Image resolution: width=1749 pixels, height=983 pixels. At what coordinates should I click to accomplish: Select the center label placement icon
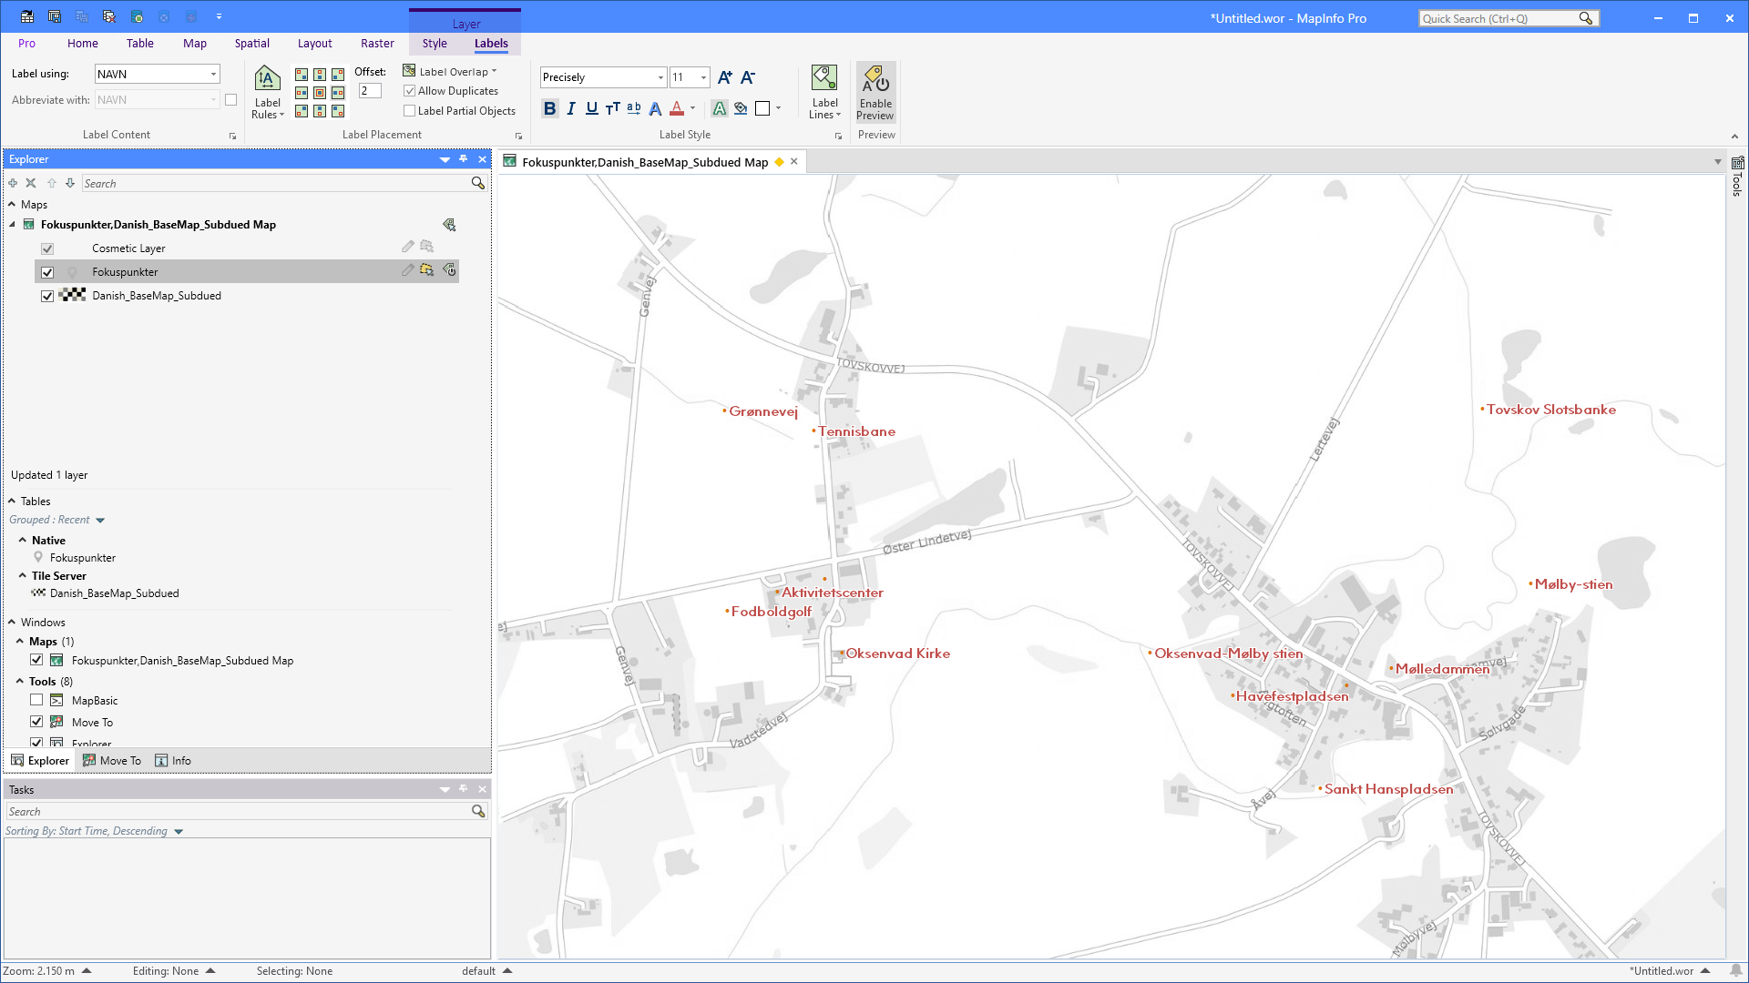[320, 93]
